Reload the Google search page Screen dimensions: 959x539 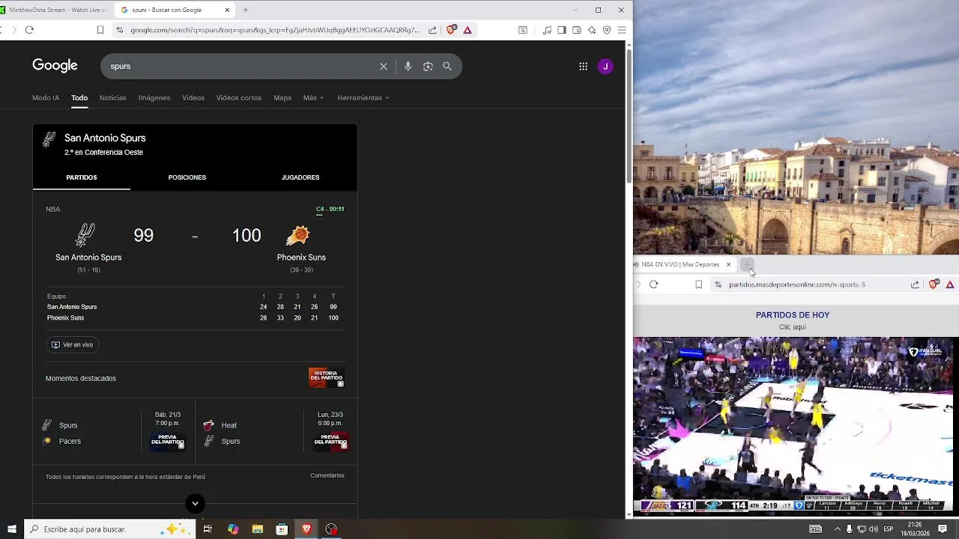click(x=29, y=30)
